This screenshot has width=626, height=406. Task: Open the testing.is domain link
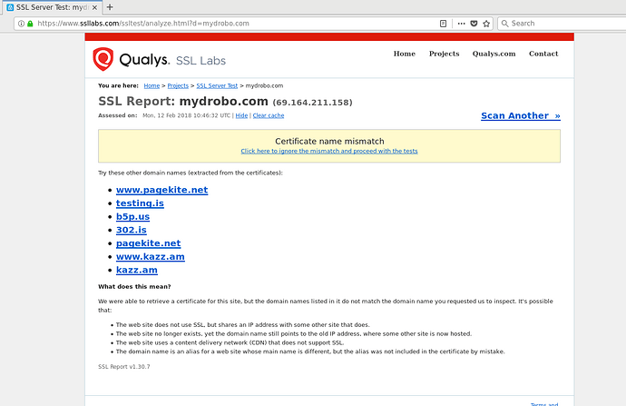(x=140, y=203)
